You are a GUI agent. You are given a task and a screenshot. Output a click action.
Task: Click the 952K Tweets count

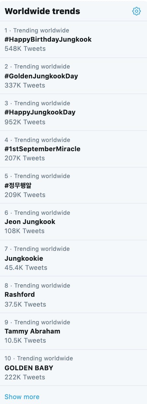(25, 122)
